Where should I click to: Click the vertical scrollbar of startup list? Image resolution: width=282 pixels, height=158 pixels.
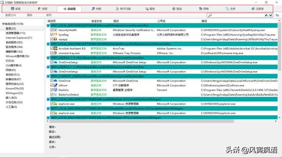(x=279, y=69)
